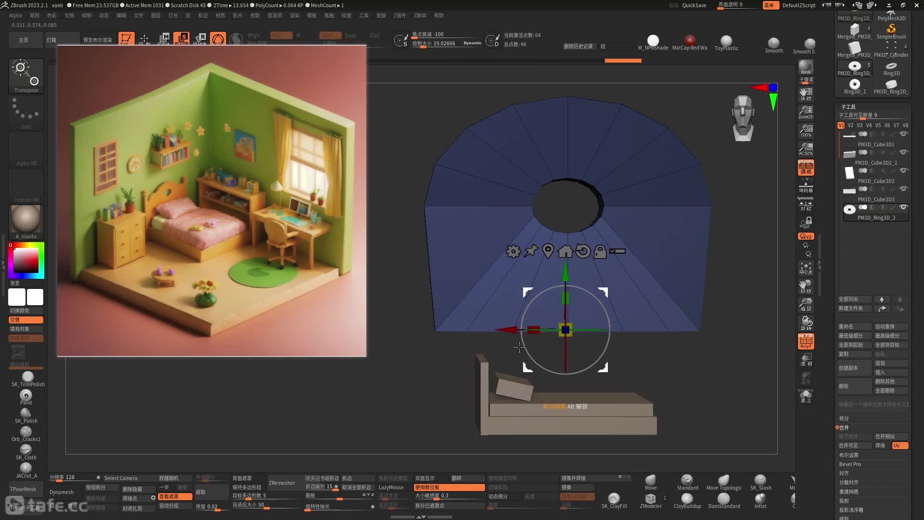Activate the Scale (S) transform mode
Screen dimensions: 924x520
click(x=182, y=39)
